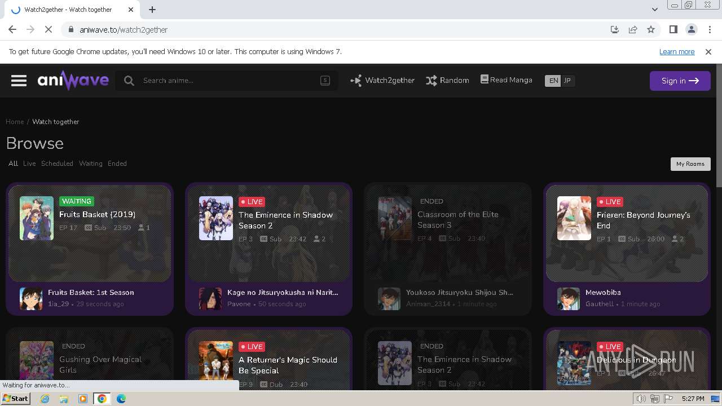Screen dimensions: 722x406
Task: Open Mewobiba room title
Action: click(x=603, y=293)
